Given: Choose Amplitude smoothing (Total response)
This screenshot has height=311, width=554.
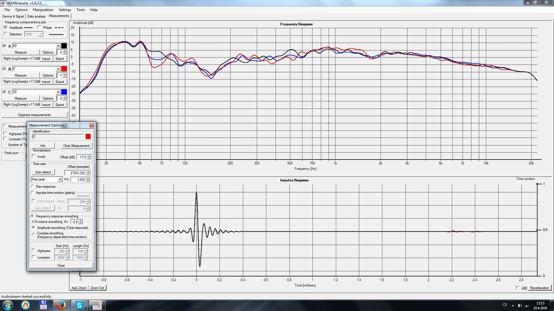Looking at the screenshot, I should [33, 228].
